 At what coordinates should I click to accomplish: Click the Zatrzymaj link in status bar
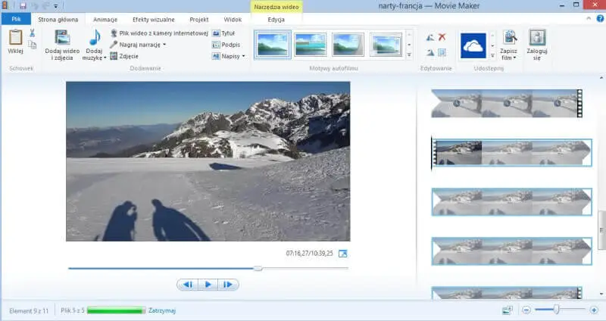tap(163, 310)
